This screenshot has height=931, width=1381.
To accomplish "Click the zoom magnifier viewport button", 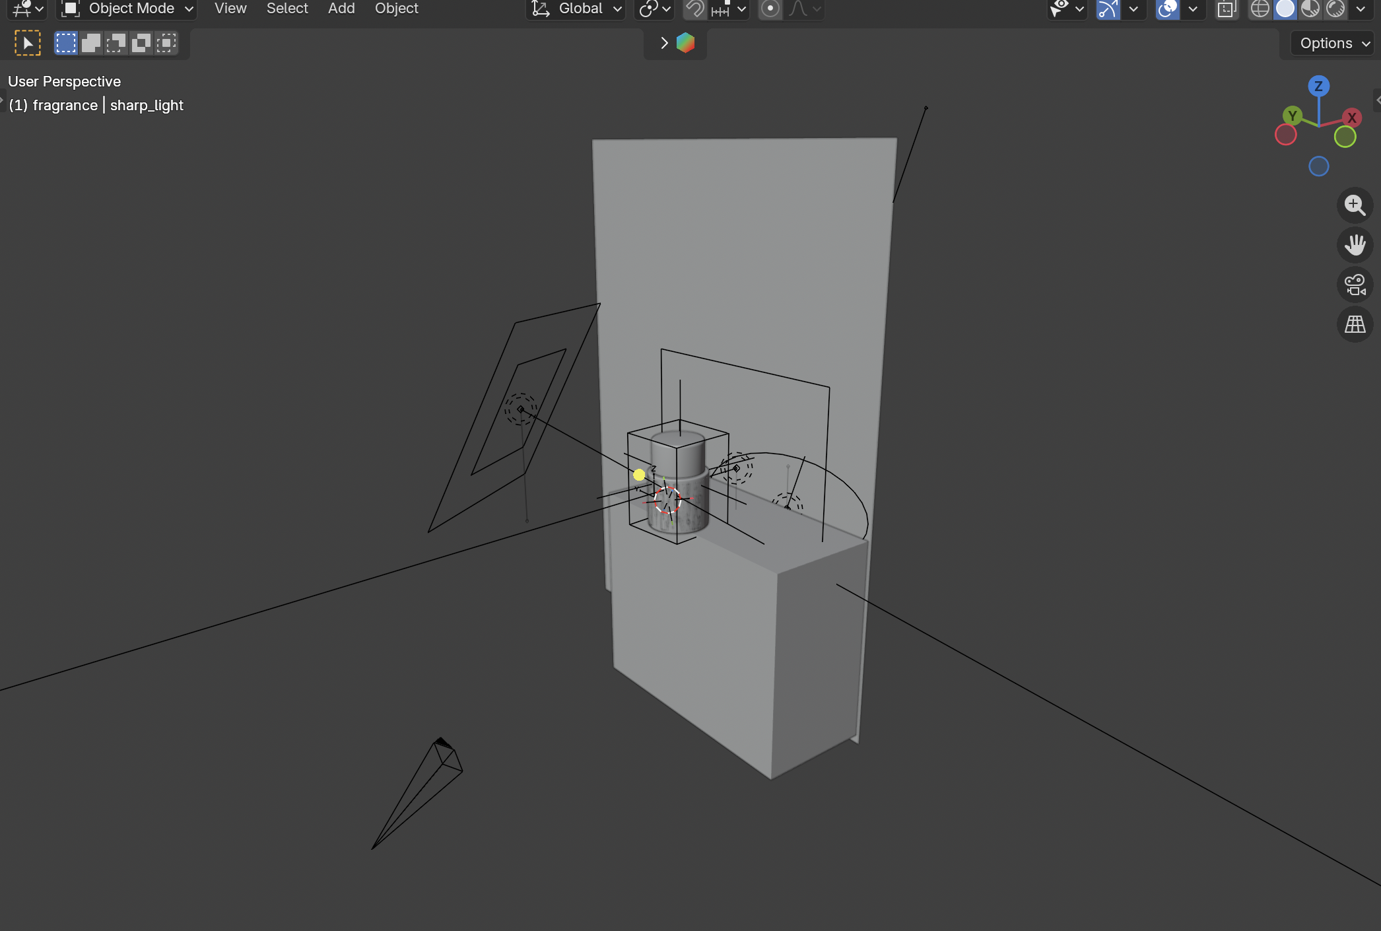I will (x=1355, y=205).
